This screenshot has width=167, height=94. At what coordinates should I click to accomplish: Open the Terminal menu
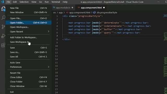(56, 2)
